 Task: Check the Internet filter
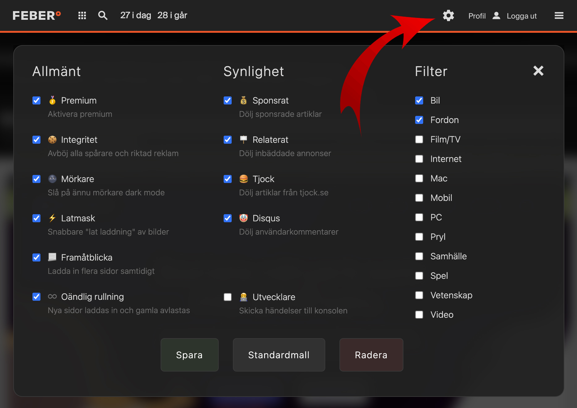(x=419, y=159)
